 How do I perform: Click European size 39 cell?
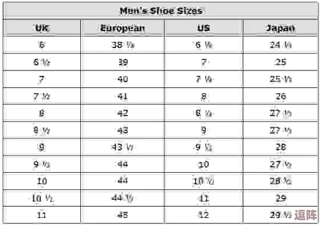(123, 62)
